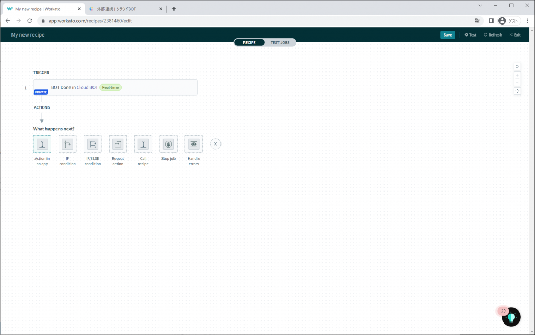The width and height of the screenshot is (535, 335).
Task: Add a Stop job step
Action: (x=168, y=144)
